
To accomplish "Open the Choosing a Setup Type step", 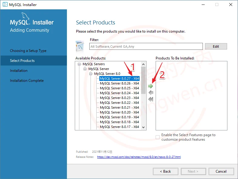I will point(28,51).
